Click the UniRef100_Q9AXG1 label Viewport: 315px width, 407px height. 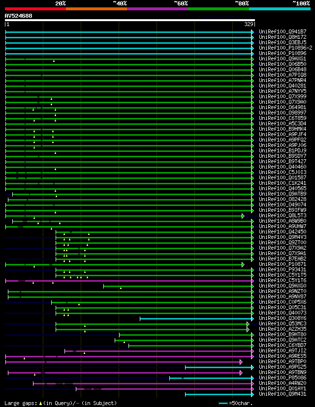pyautogui.click(x=283, y=59)
